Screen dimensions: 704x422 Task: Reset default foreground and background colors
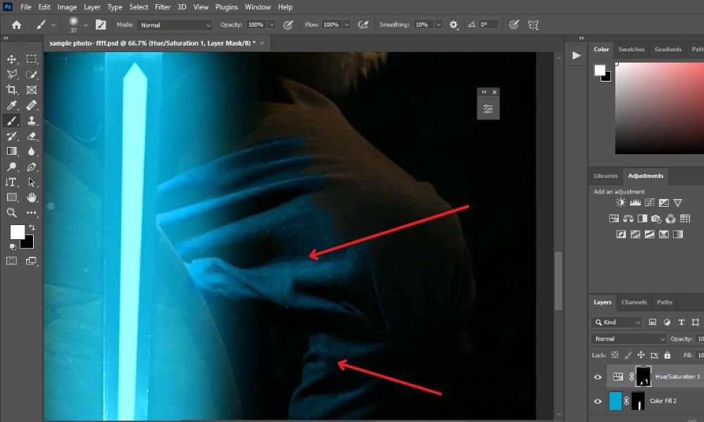[x=13, y=246]
